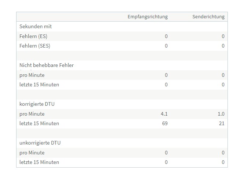The height and width of the screenshot is (172, 237).
Task: Select the Nicht behebbare Fehler heading
Action: 47,65
